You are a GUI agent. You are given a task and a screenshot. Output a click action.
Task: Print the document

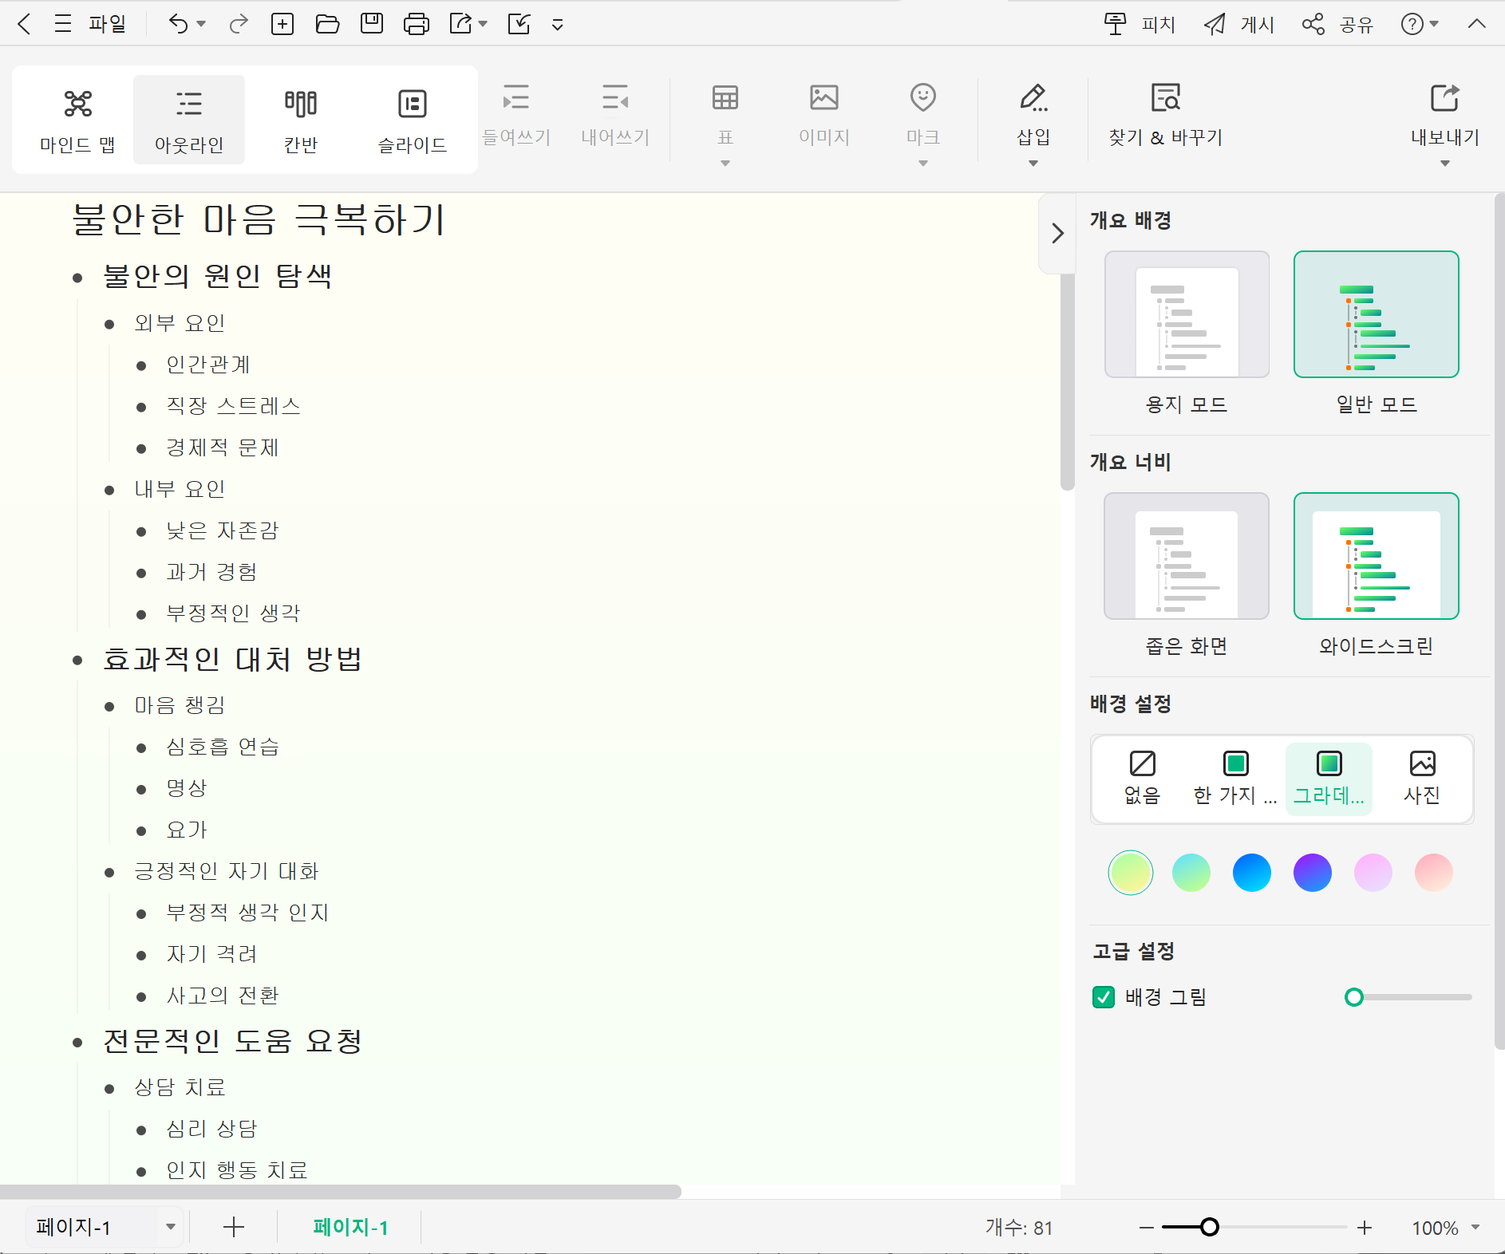417,24
